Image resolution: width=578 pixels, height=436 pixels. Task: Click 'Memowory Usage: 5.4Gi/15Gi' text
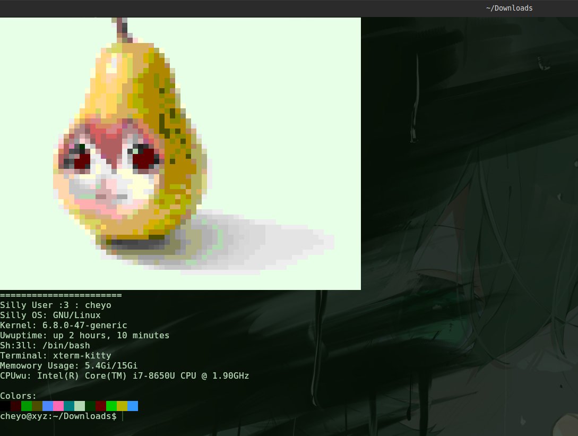[x=69, y=365]
